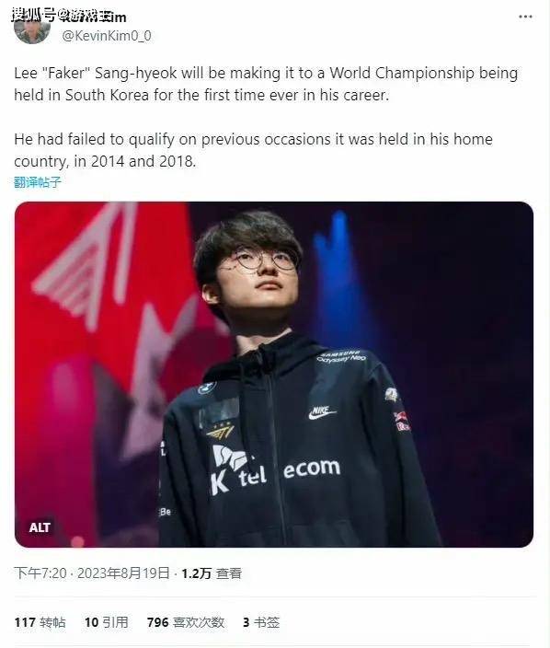
Task: Click the 下午7:20 post timestamp
Action: pyautogui.click(x=40, y=573)
